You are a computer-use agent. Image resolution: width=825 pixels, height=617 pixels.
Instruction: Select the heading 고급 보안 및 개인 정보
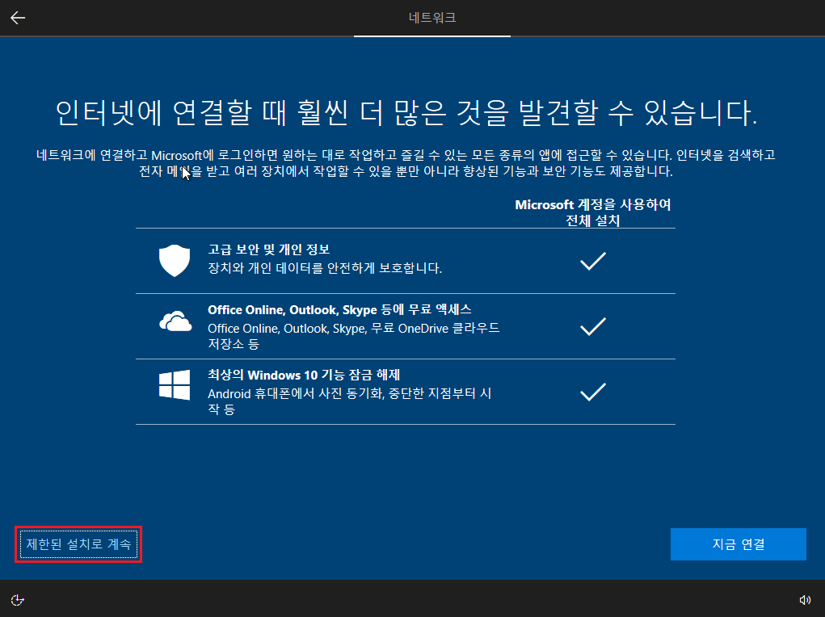click(x=269, y=250)
